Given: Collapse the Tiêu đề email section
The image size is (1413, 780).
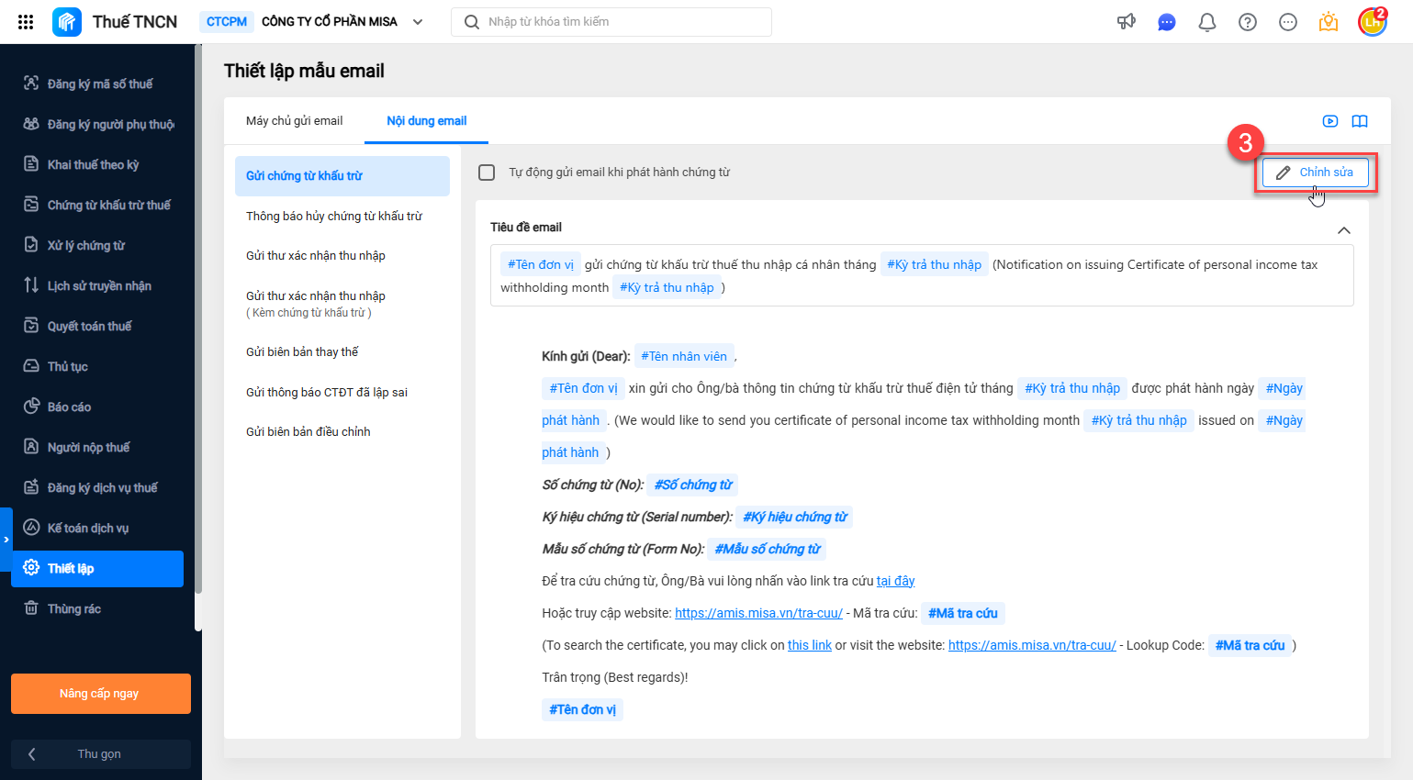Looking at the screenshot, I should click(x=1344, y=230).
